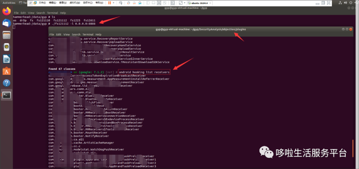Select the ubuntu-18.04.4 VM tab
This screenshot has height=169, width=359.
point(199,3)
